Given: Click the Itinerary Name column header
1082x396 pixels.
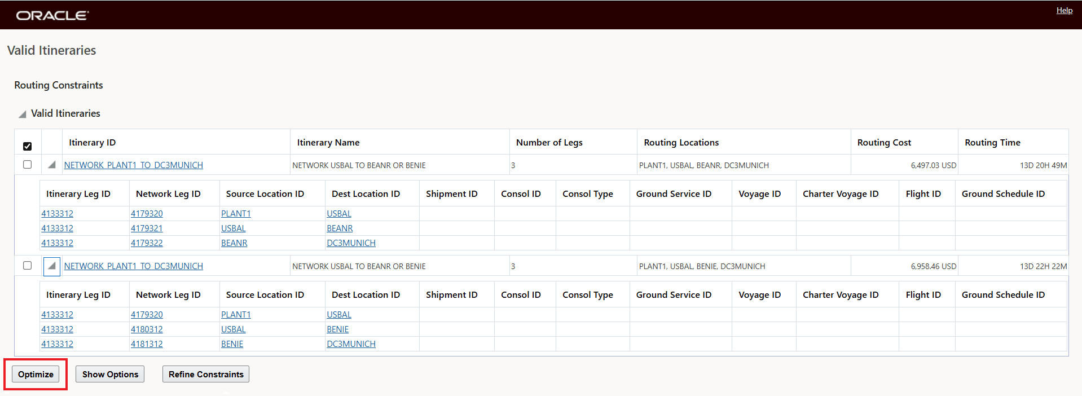Looking at the screenshot, I should pyautogui.click(x=328, y=143).
